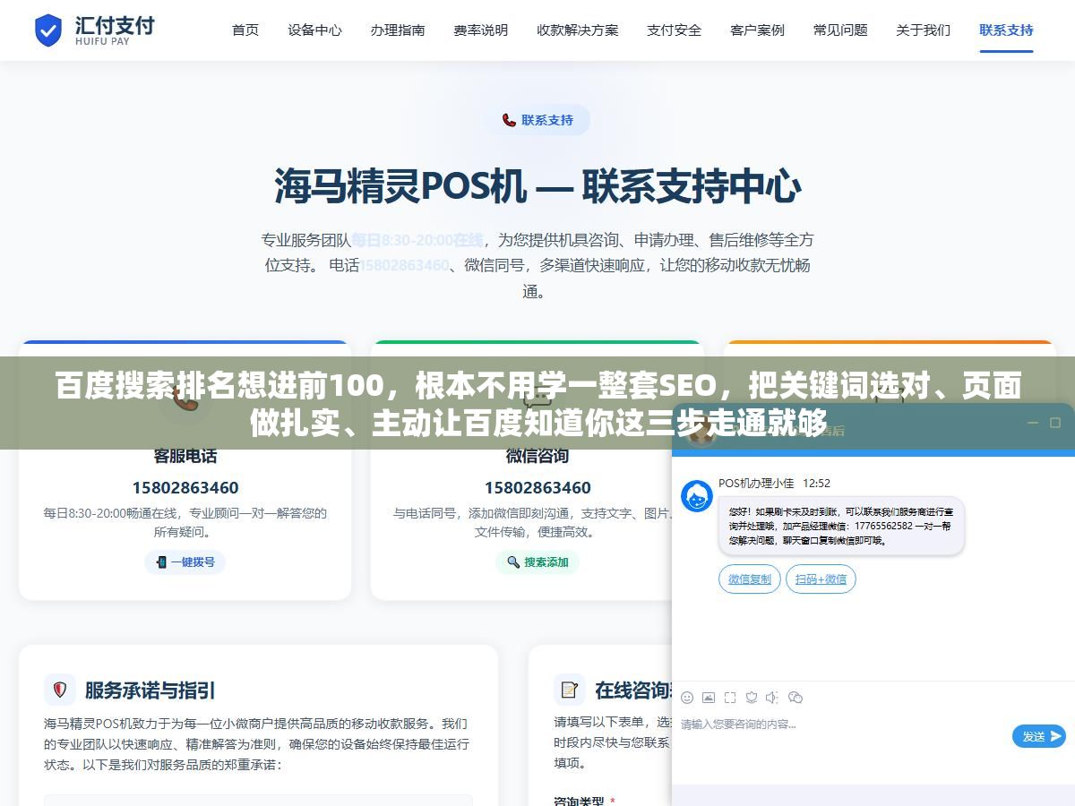Click the shield icon beside 服务承诺与指引
1075x806 pixels.
point(60,690)
